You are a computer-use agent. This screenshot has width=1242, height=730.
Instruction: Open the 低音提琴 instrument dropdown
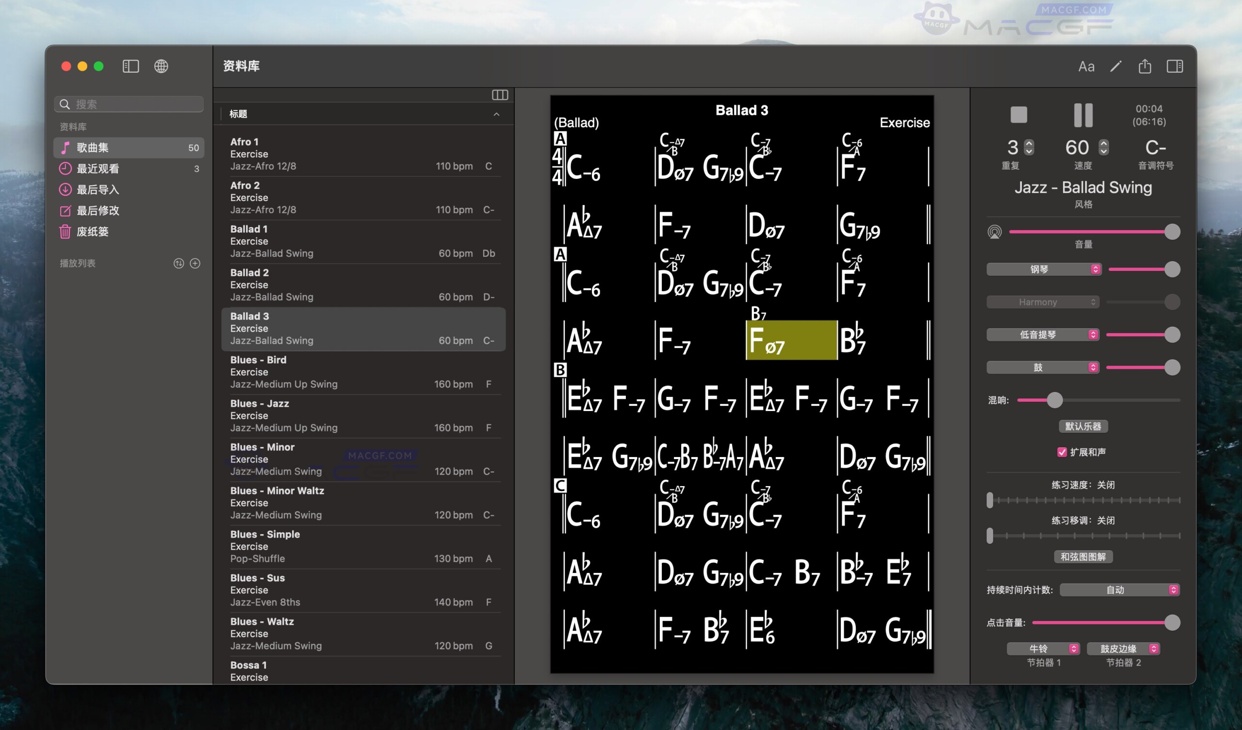[x=1043, y=335]
